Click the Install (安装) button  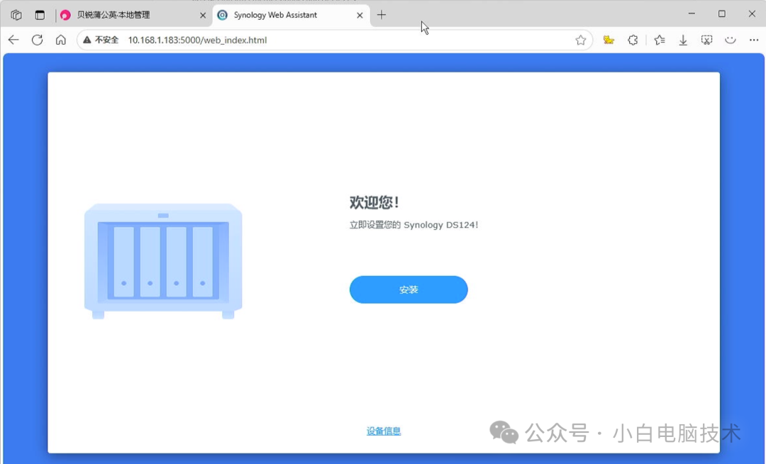coord(409,289)
